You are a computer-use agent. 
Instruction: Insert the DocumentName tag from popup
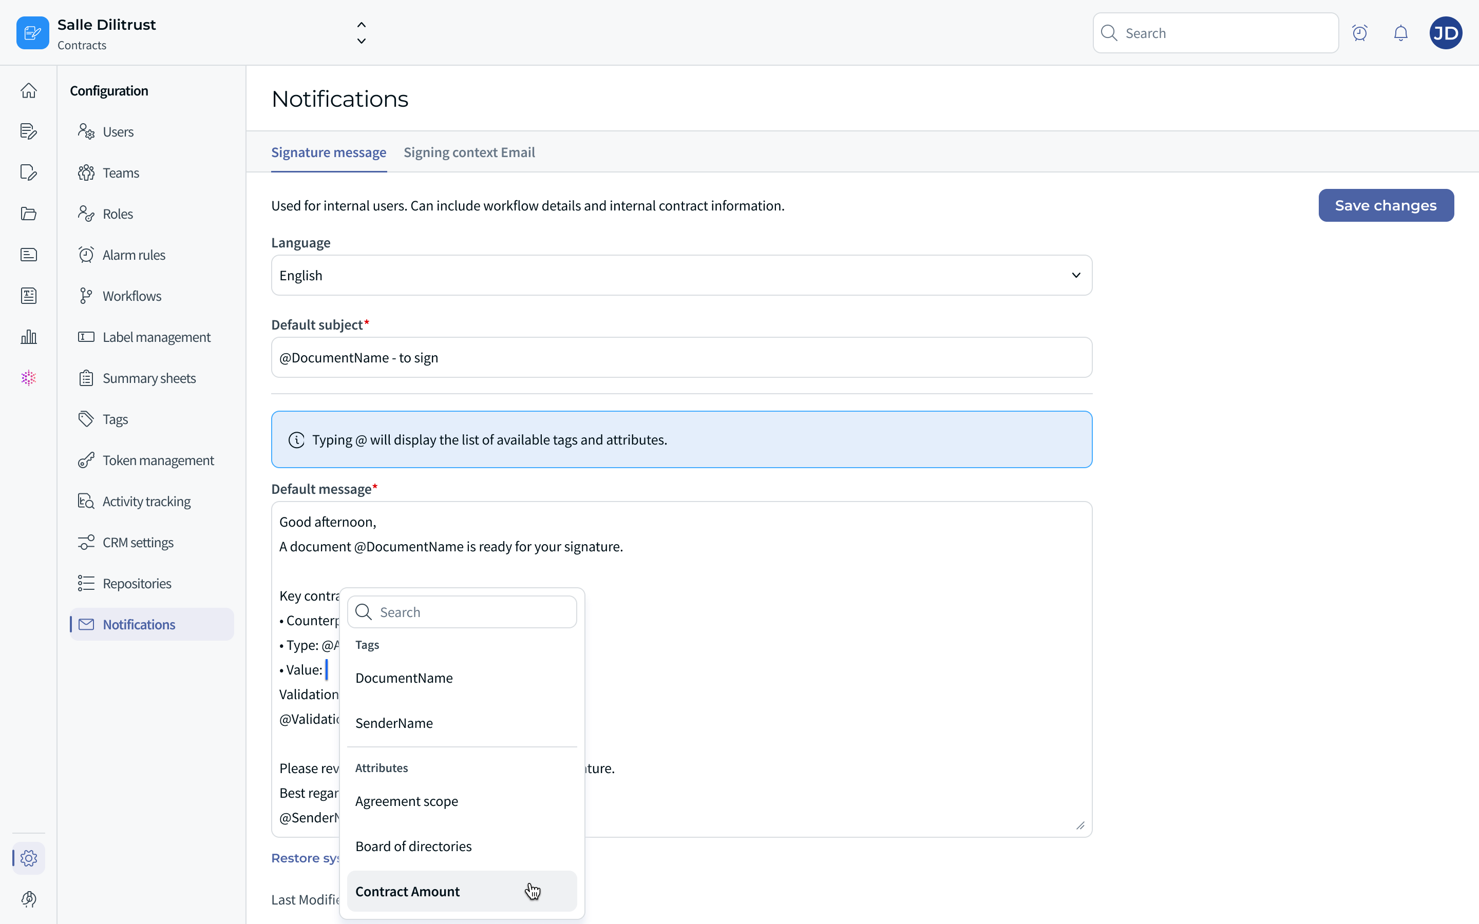462,678
